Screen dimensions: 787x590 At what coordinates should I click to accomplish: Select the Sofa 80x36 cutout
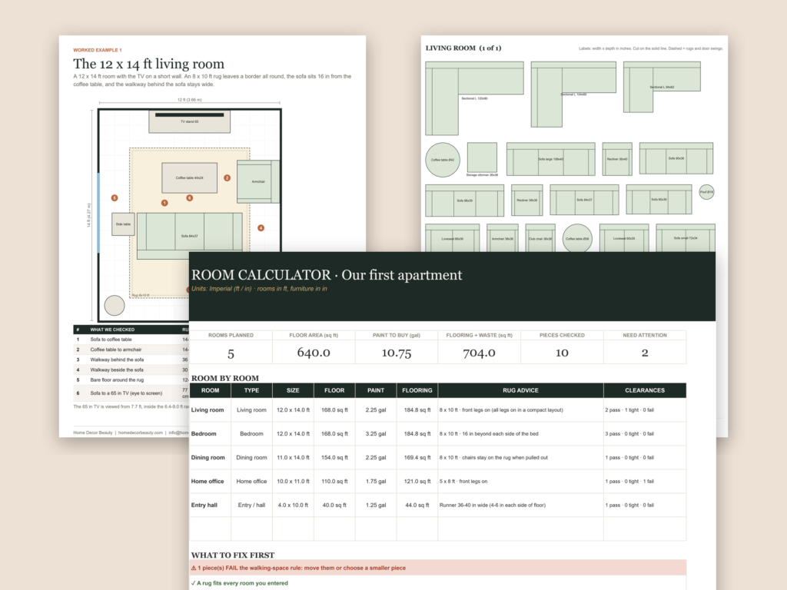pyautogui.click(x=659, y=199)
